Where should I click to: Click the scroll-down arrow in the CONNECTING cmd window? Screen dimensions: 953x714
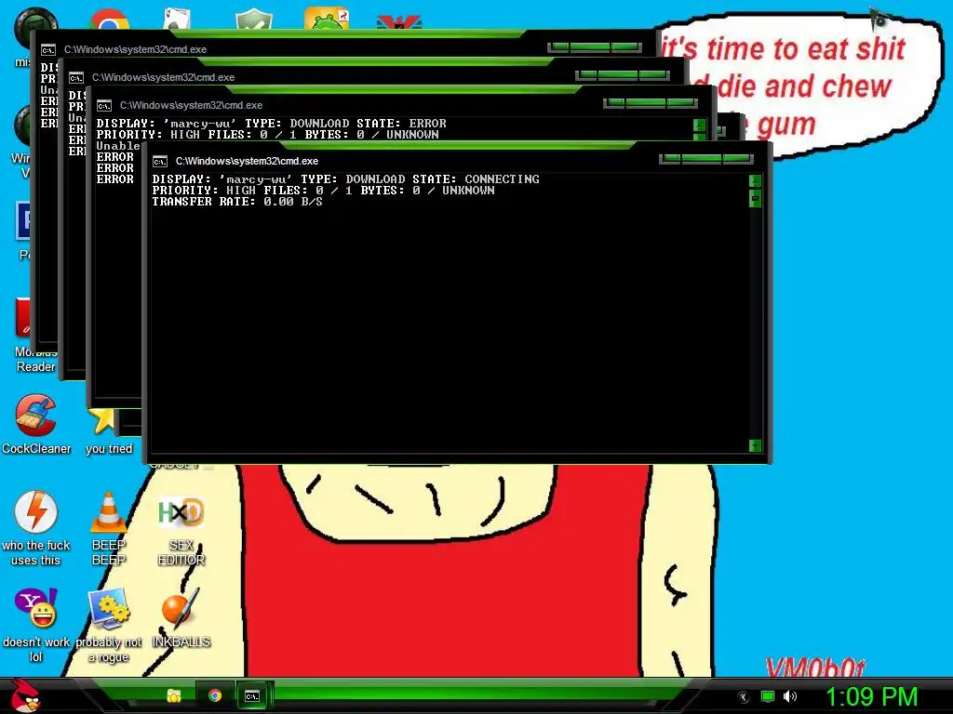[x=755, y=445]
